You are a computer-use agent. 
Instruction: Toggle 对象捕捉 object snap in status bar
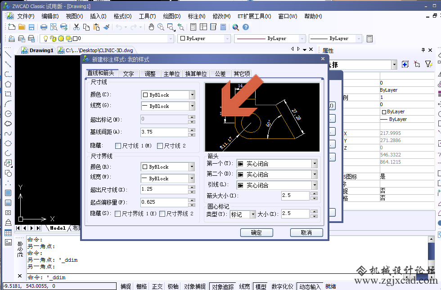[195, 286]
